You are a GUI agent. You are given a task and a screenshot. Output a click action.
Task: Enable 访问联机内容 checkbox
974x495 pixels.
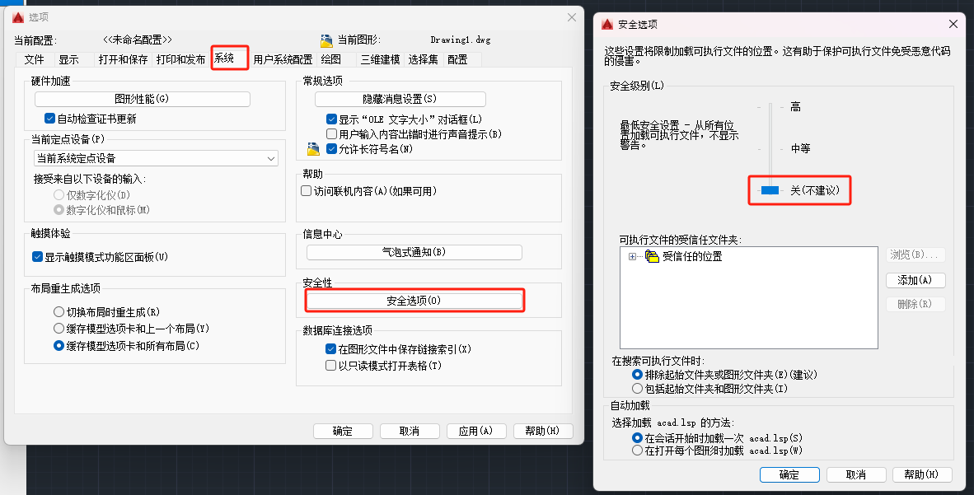[307, 191]
